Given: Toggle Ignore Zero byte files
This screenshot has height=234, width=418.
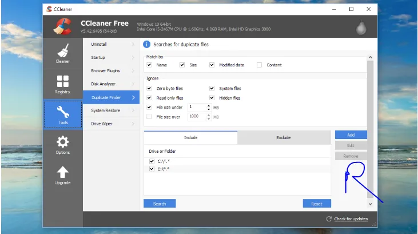Looking at the screenshot, I should (149, 88).
